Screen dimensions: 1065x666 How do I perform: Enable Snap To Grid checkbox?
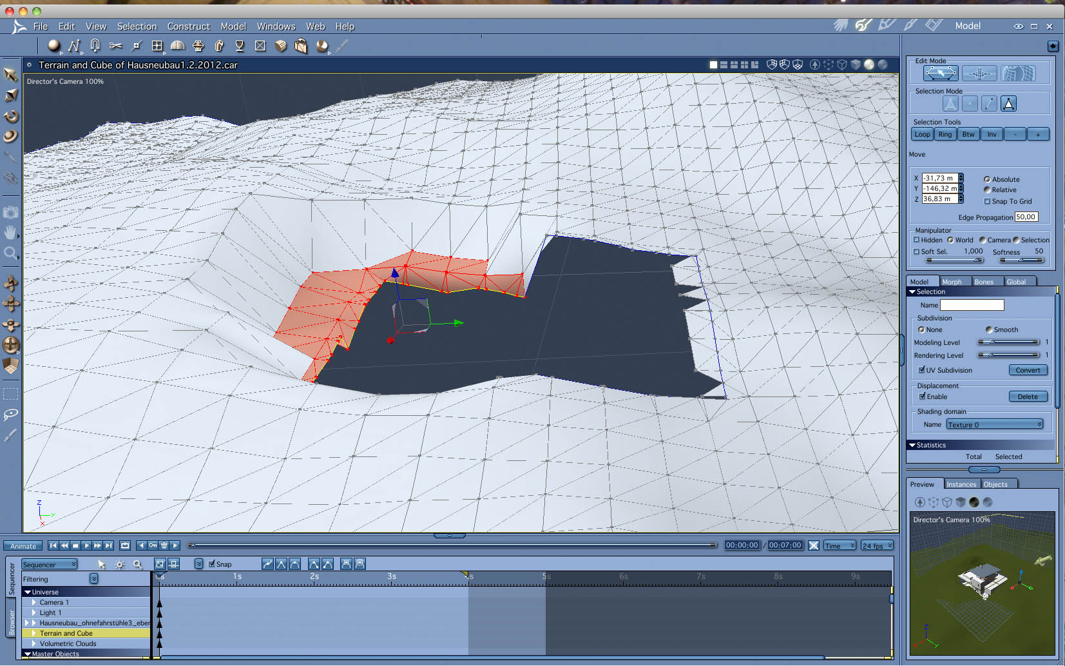point(987,201)
